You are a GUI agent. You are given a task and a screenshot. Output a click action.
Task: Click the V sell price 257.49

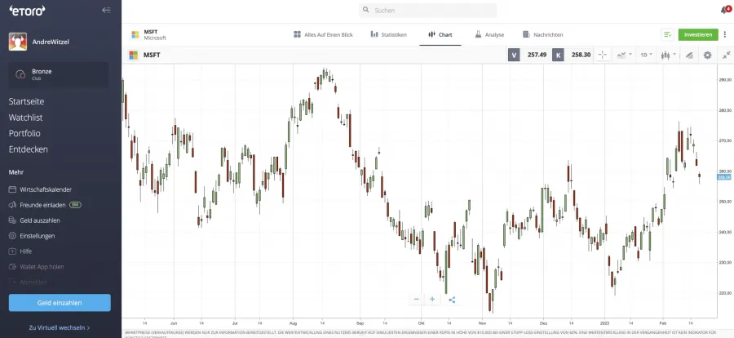point(528,55)
